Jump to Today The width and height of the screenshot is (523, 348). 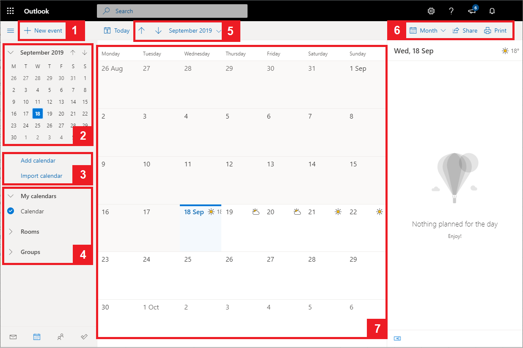(x=117, y=30)
